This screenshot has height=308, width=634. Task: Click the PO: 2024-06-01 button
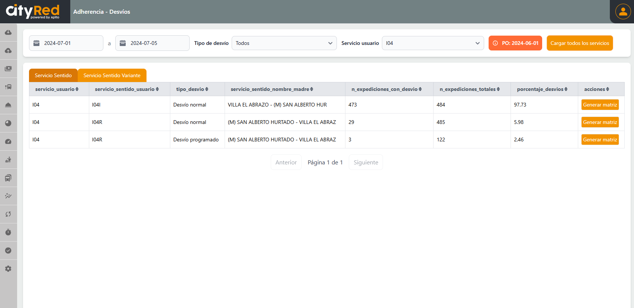[515, 43]
